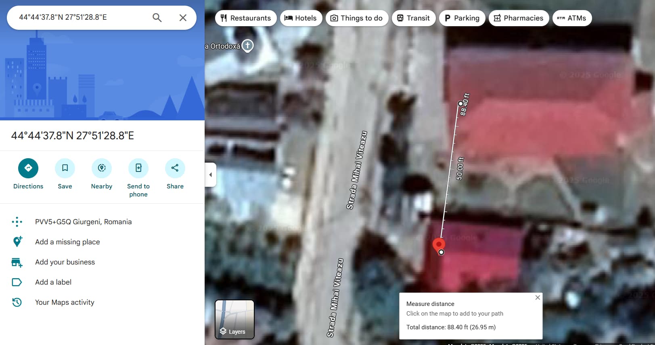Click the Ortodoxă church marker

click(x=247, y=46)
